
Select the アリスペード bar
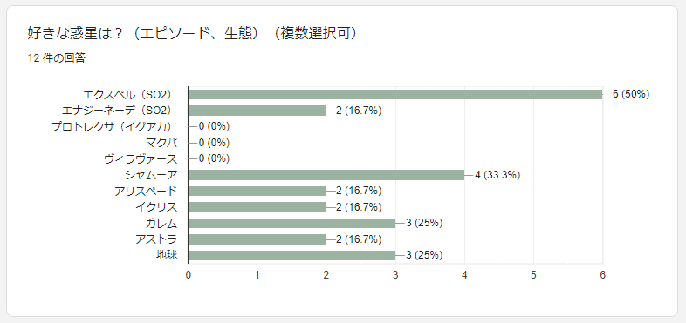pyautogui.click(x=257, y=192)
